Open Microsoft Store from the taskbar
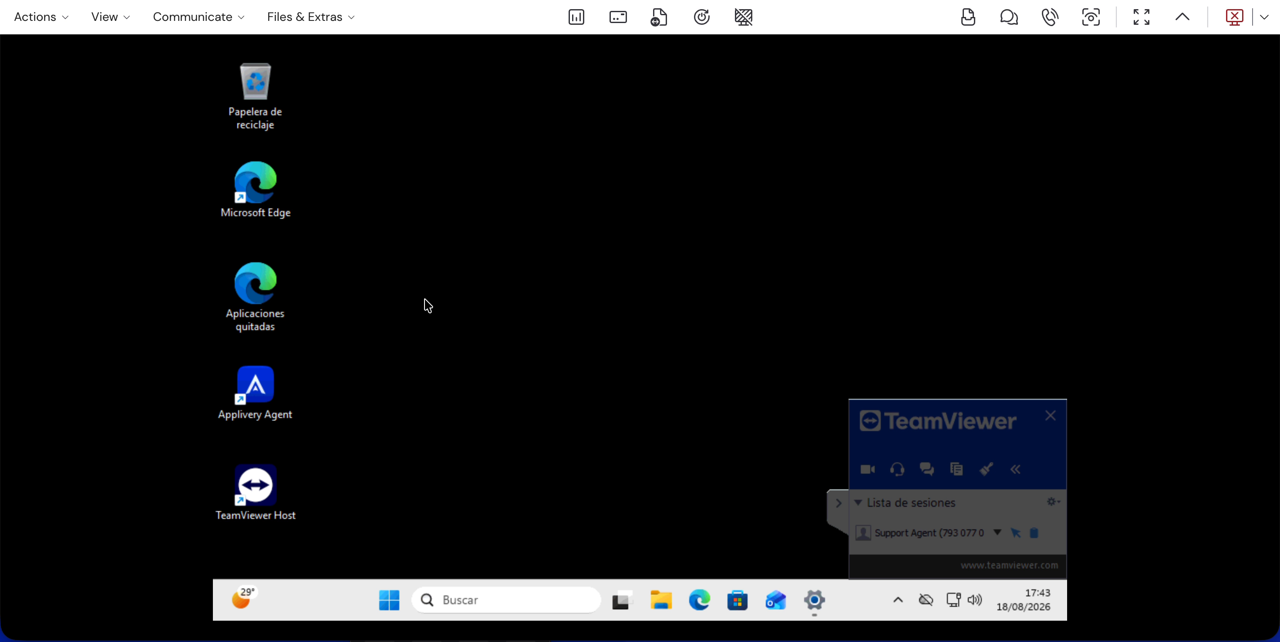The height and width of the screenshot is (642, 1280). point(738,600)
